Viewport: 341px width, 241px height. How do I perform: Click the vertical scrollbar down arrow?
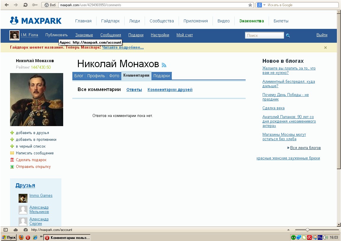[x=339, y=225]
